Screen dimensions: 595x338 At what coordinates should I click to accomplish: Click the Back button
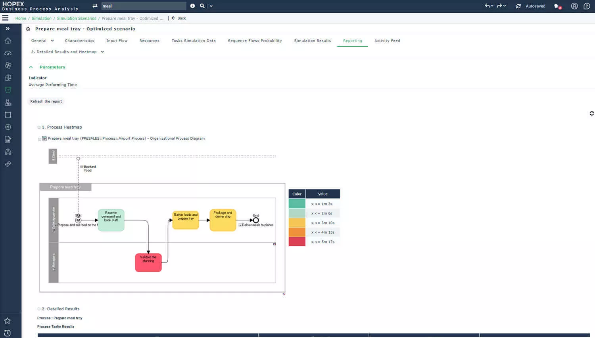[x=178, y=18]
